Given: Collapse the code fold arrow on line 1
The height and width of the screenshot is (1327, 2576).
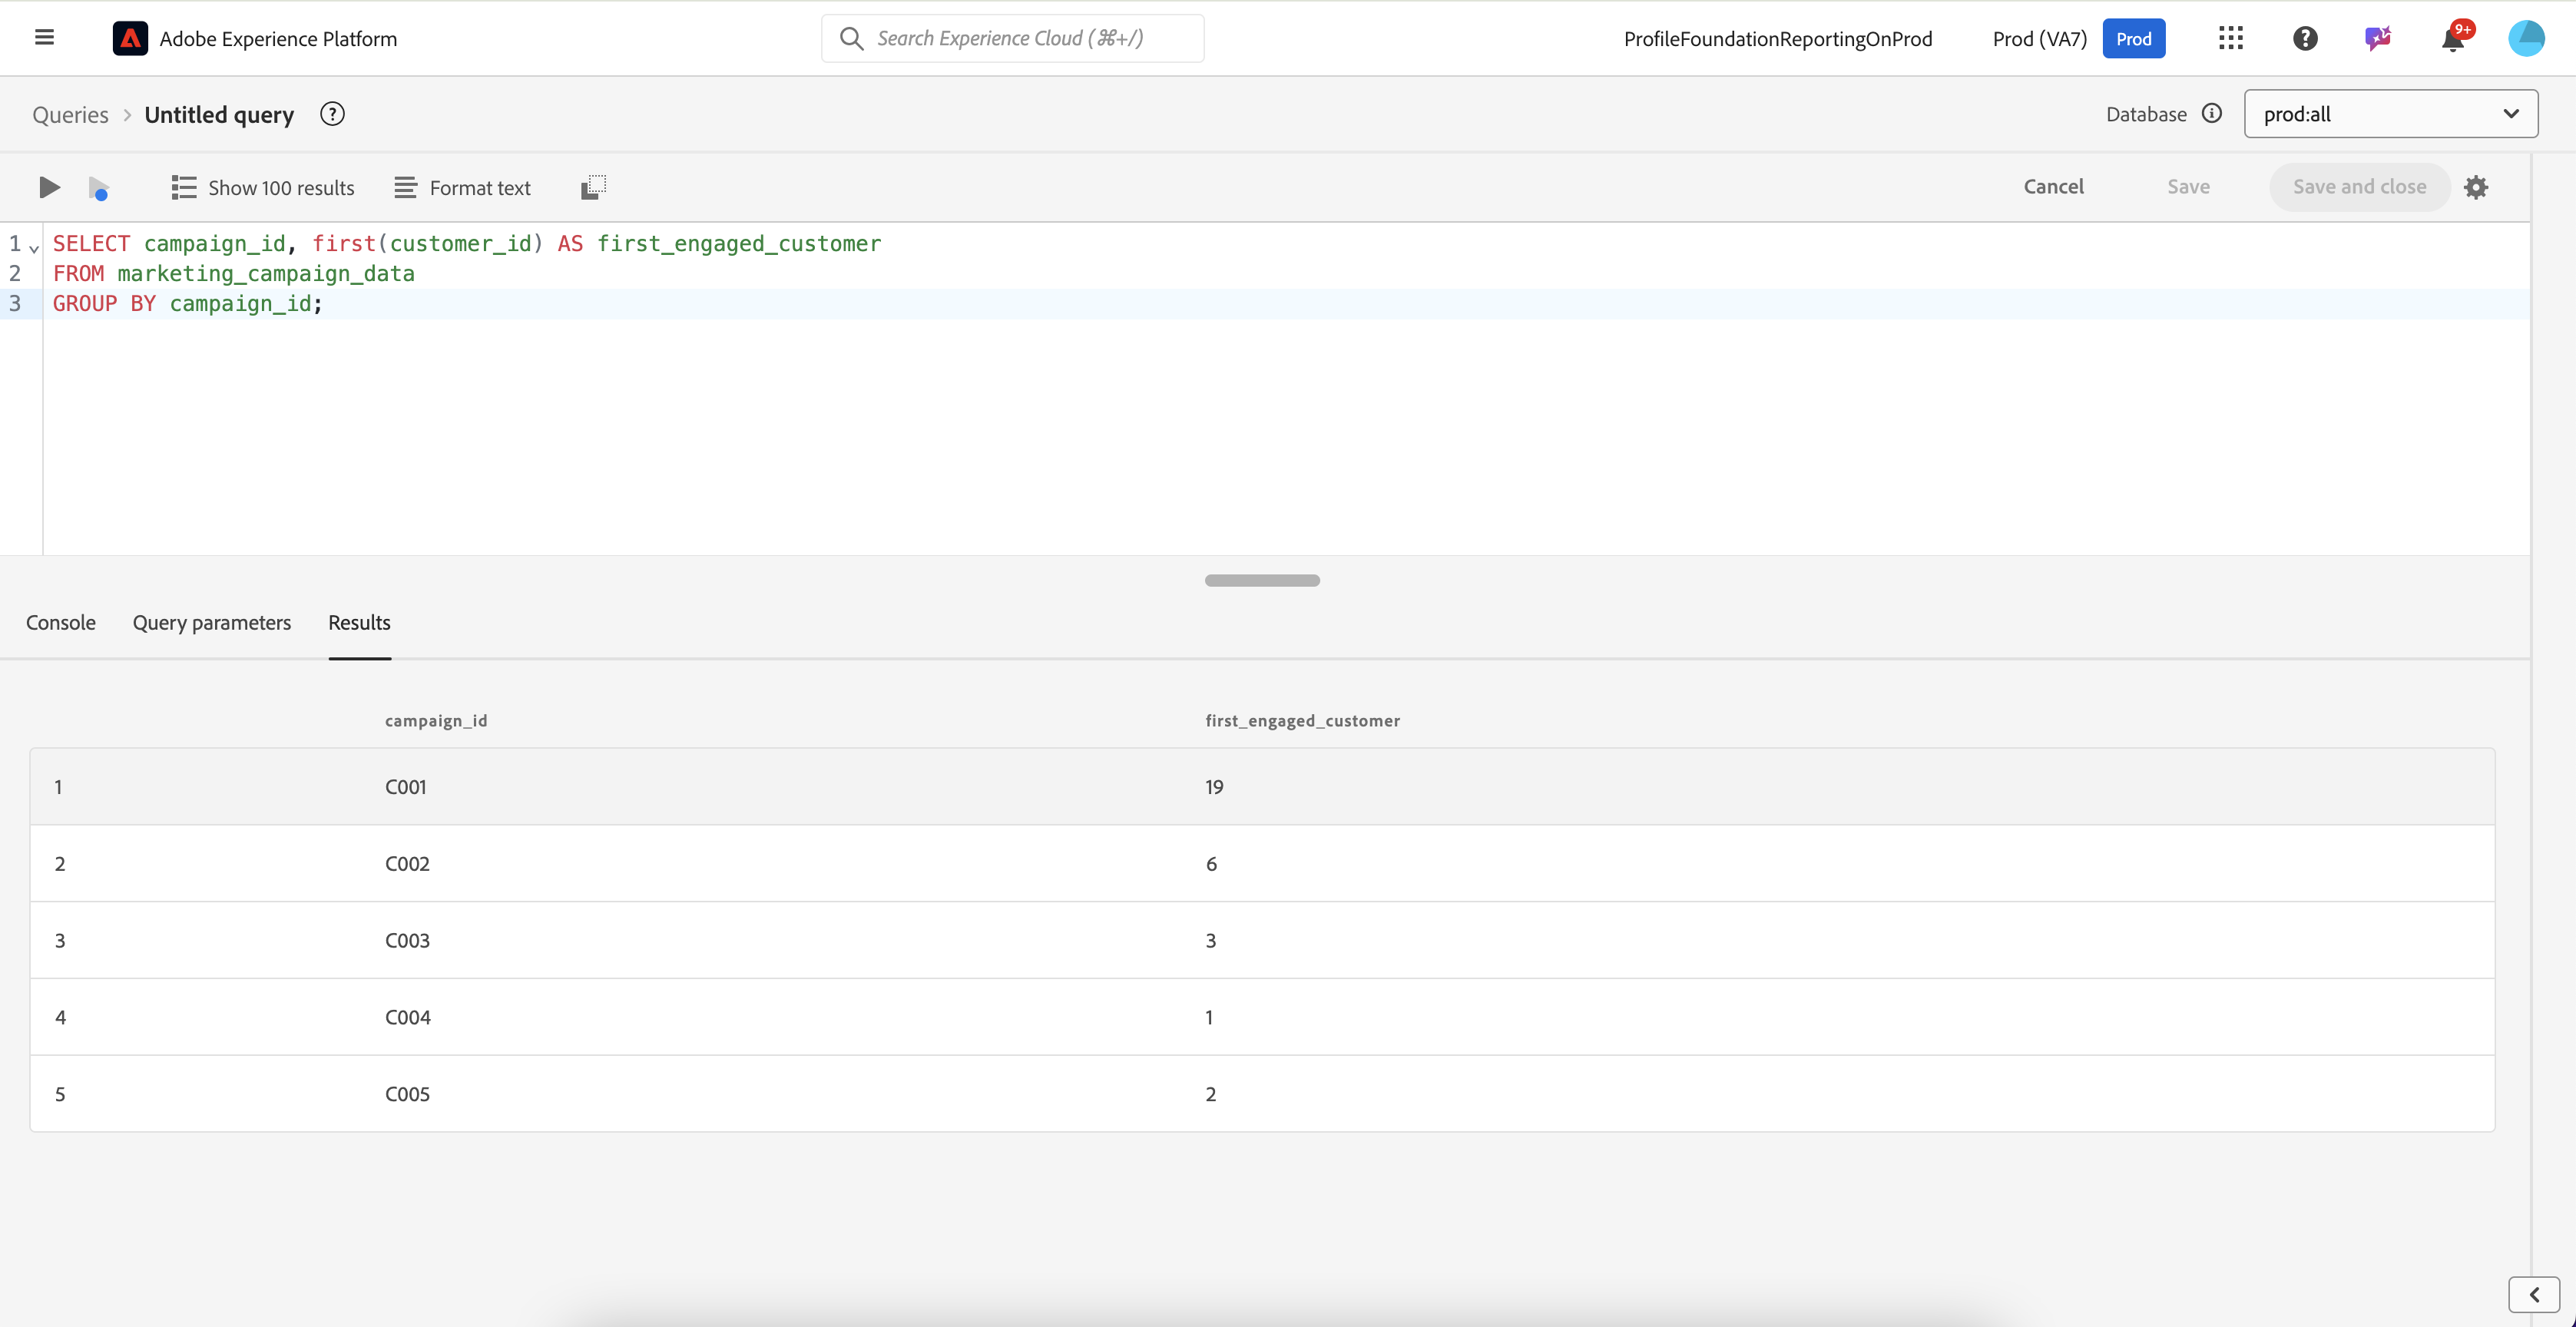Looking at the screenshot, I should click(x=35, y=247).
